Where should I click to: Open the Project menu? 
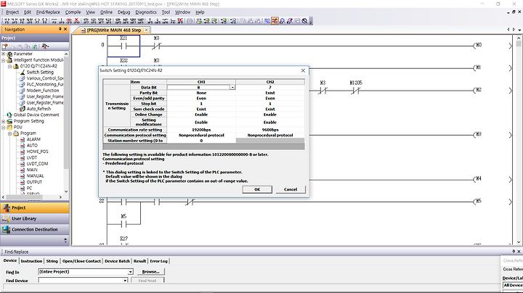(12, 12)
